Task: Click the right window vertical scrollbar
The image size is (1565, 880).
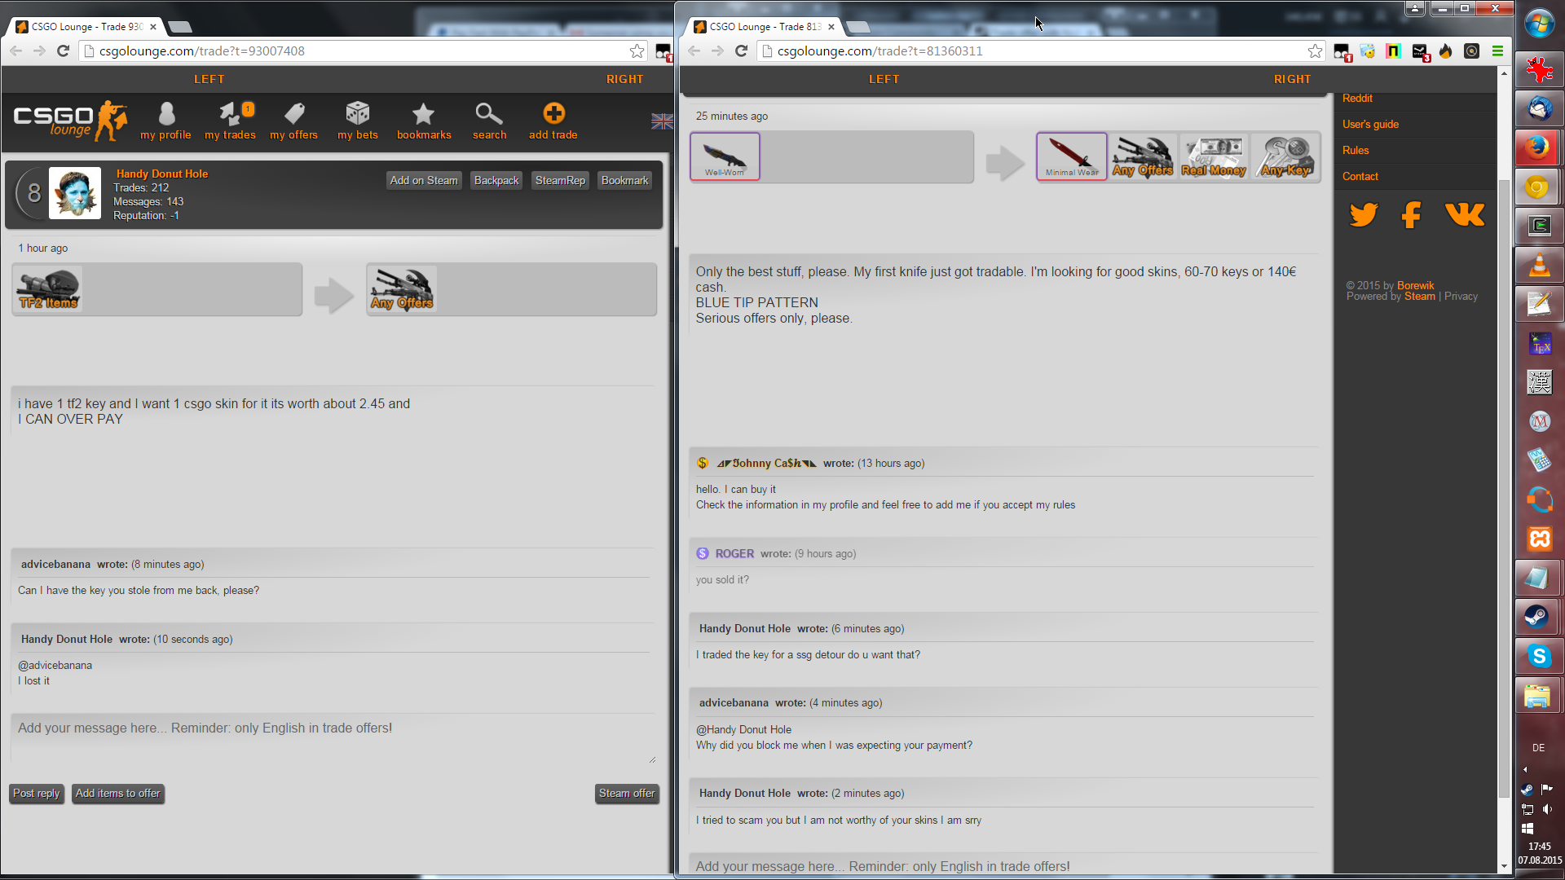Action: 1504,489
